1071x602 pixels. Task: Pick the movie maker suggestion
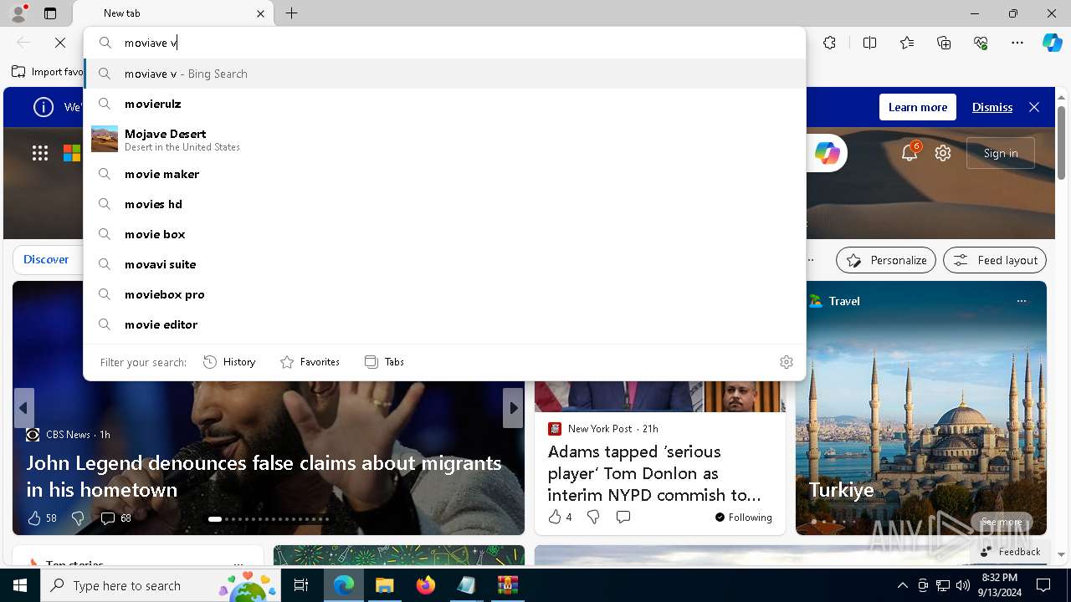point(444,174)
